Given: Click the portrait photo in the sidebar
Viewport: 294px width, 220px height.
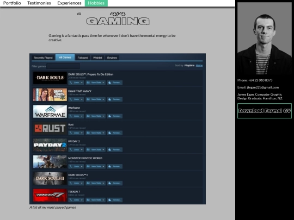Looking at the screenshot, I should click(x=265, y=39).
